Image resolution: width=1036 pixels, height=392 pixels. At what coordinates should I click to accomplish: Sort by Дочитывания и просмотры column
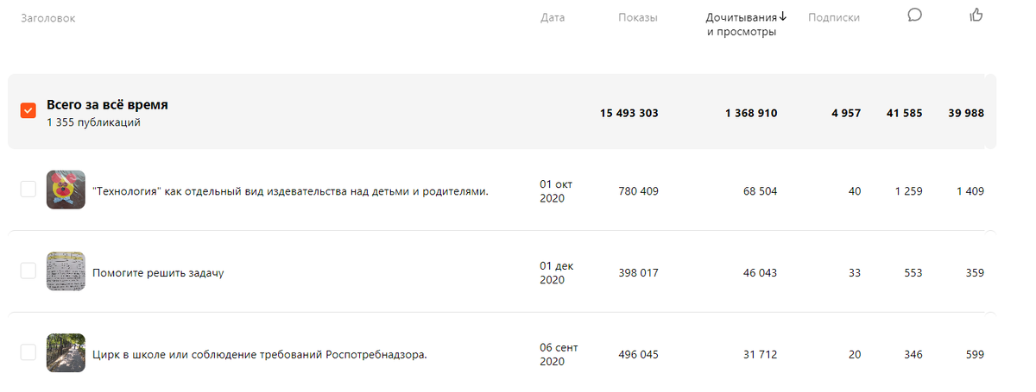[741, 24]
